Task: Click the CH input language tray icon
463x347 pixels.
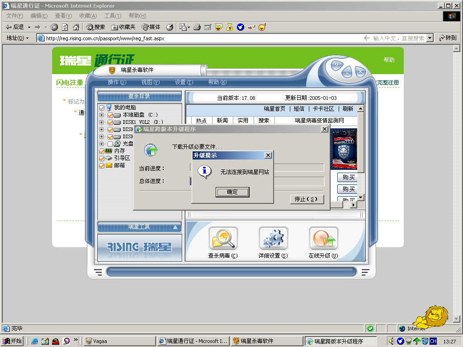Action: [433, 341]
